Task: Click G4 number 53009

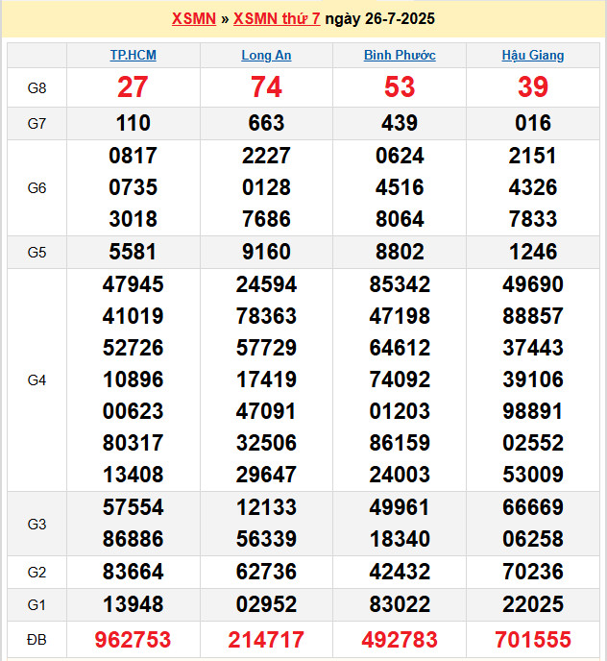Action: pos(533,475)
